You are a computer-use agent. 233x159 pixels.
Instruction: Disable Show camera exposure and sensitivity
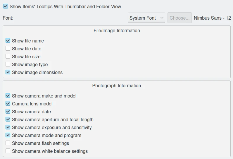click(x=8, y=127)
